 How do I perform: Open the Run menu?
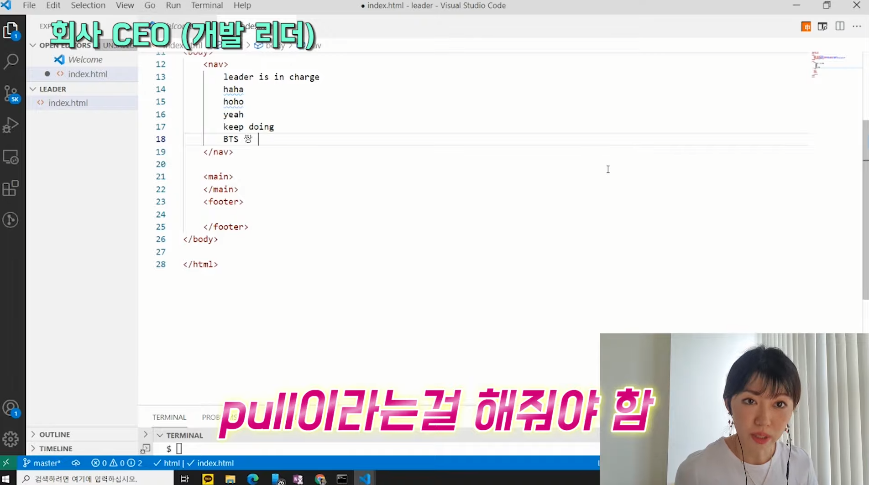tap(173, 5)
